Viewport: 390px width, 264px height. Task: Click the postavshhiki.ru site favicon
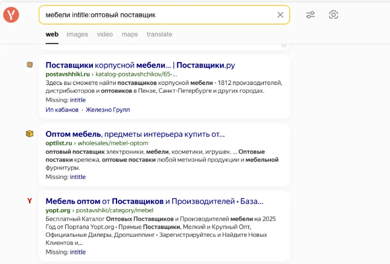pyautogui.click(x=29, y=64)
